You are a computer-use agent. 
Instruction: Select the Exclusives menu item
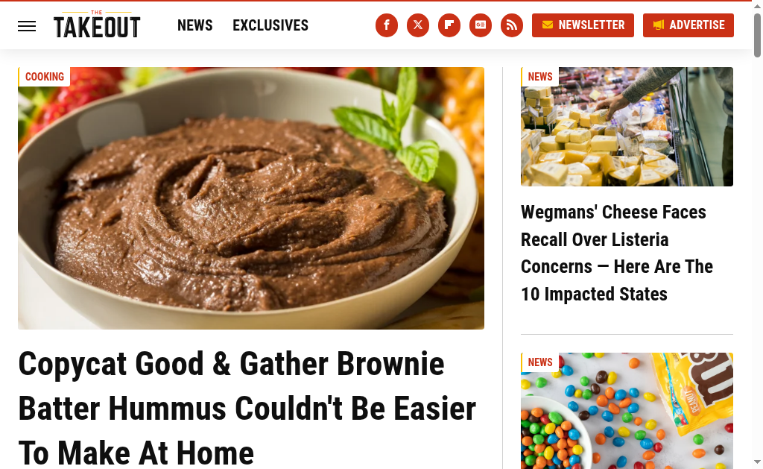[x=270, y=25]
